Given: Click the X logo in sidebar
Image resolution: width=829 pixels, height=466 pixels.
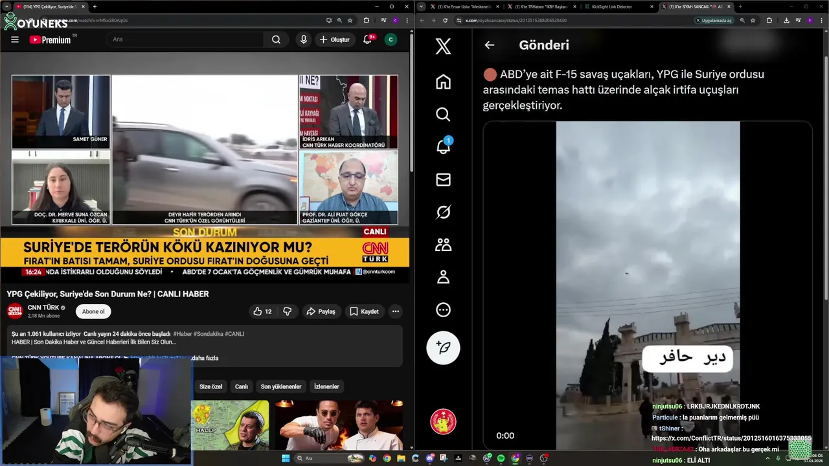Looking at the screenshot, I should coord(443,46).
